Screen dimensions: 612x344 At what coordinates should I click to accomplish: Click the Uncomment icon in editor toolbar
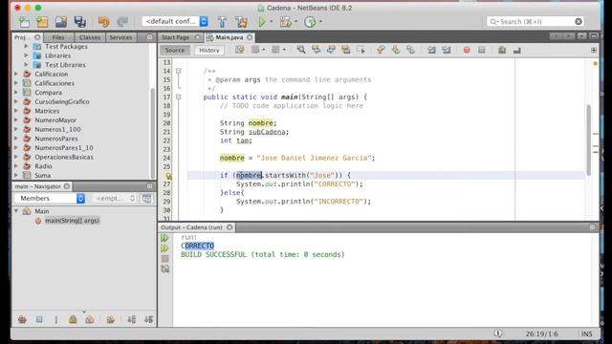coord(517,50)
